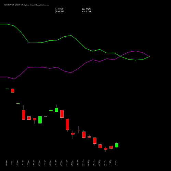171x171 pixels.
Task: Select the 12 Apr date label
Action: point(12,163)
